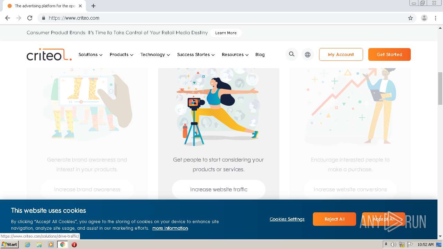The width and height of the screenshot is (443, 249).
Task: Bookmark this page with star icon
Action: point(410,18)
